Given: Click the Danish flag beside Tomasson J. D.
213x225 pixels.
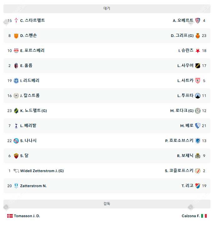Looking at the screenshot, I should (10, 216).
